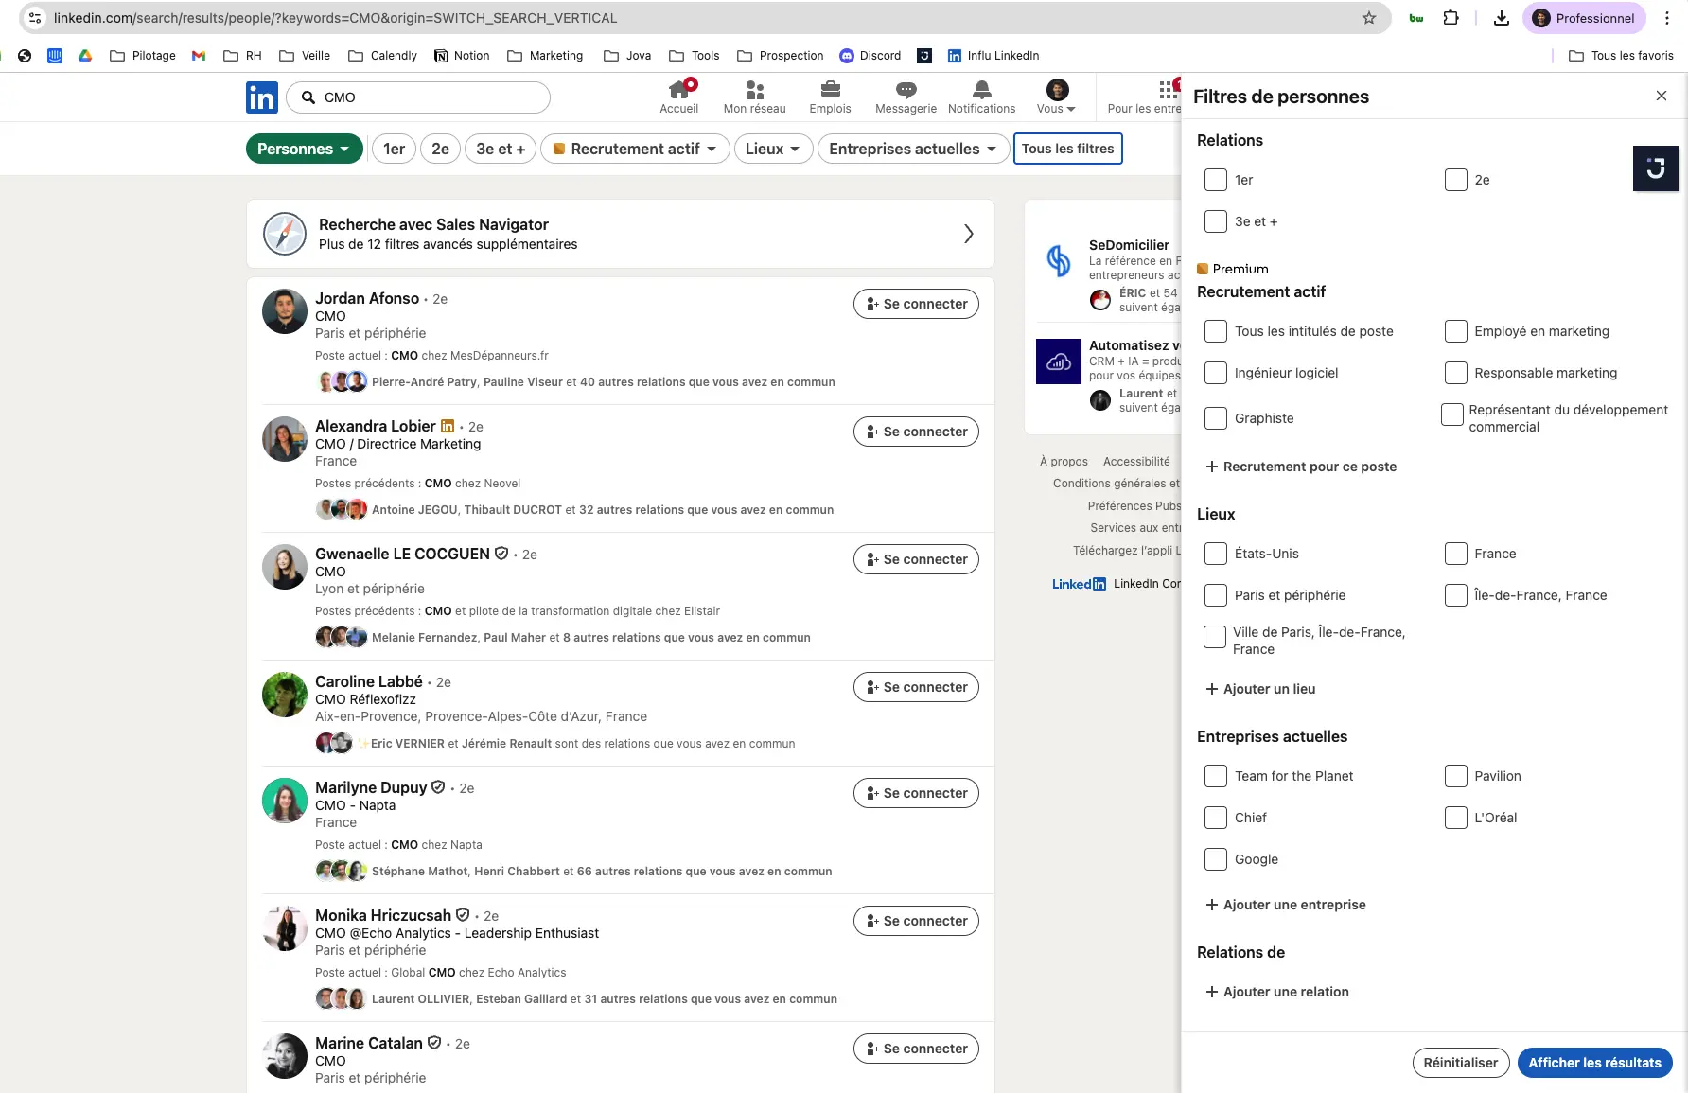Connect with Jordan Afonso
The width and height of the screenshot is (1688, 1093).
(x=916, y=304)
